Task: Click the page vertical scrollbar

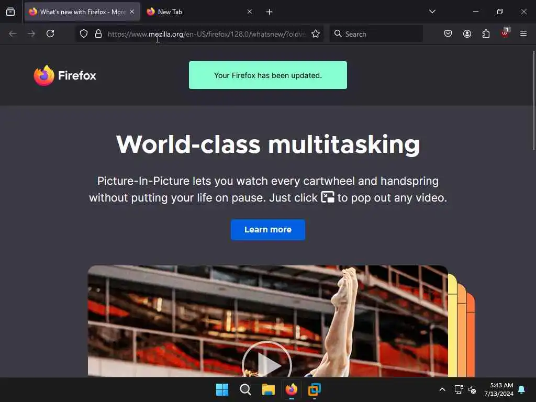Action: (533, 100)
